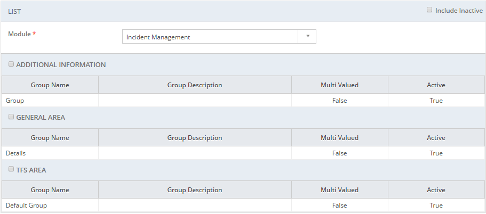Select the Details row under General Area
Image resolution: width=486 pixels, height=214 pixels.
[x=243, y=153]
